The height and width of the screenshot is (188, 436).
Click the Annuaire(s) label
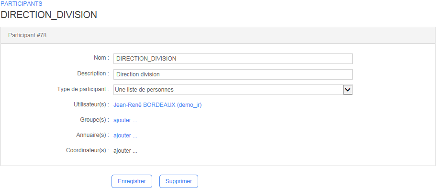pos(93,135)
